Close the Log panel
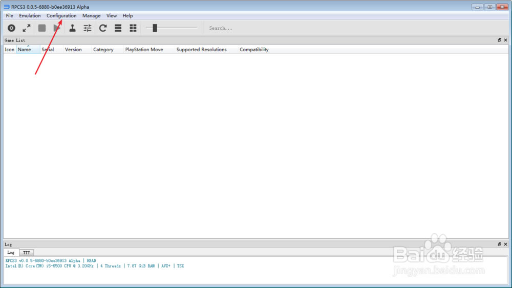Viewport: 512px width, 288px height. [x=505, y=245]
